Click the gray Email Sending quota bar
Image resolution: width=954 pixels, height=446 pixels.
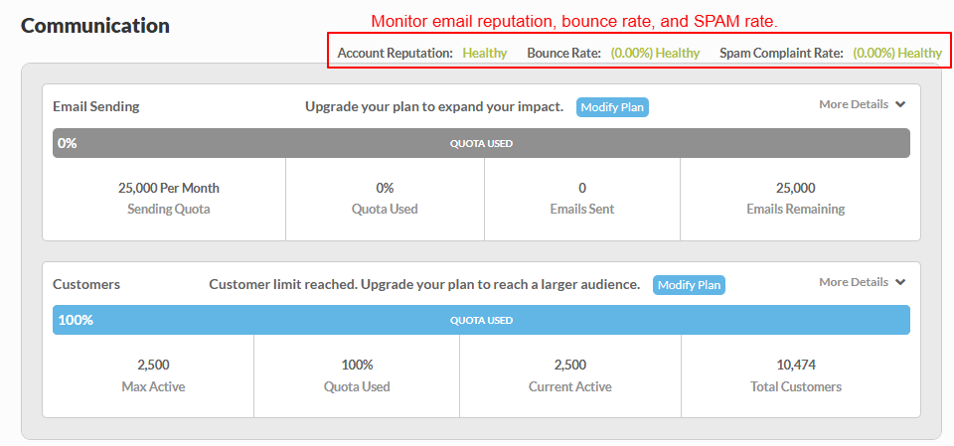481,143
